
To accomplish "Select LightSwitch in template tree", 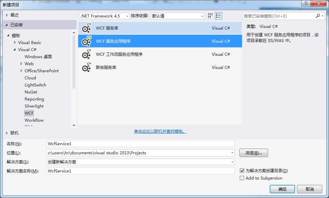I will (x=35, y=85).
